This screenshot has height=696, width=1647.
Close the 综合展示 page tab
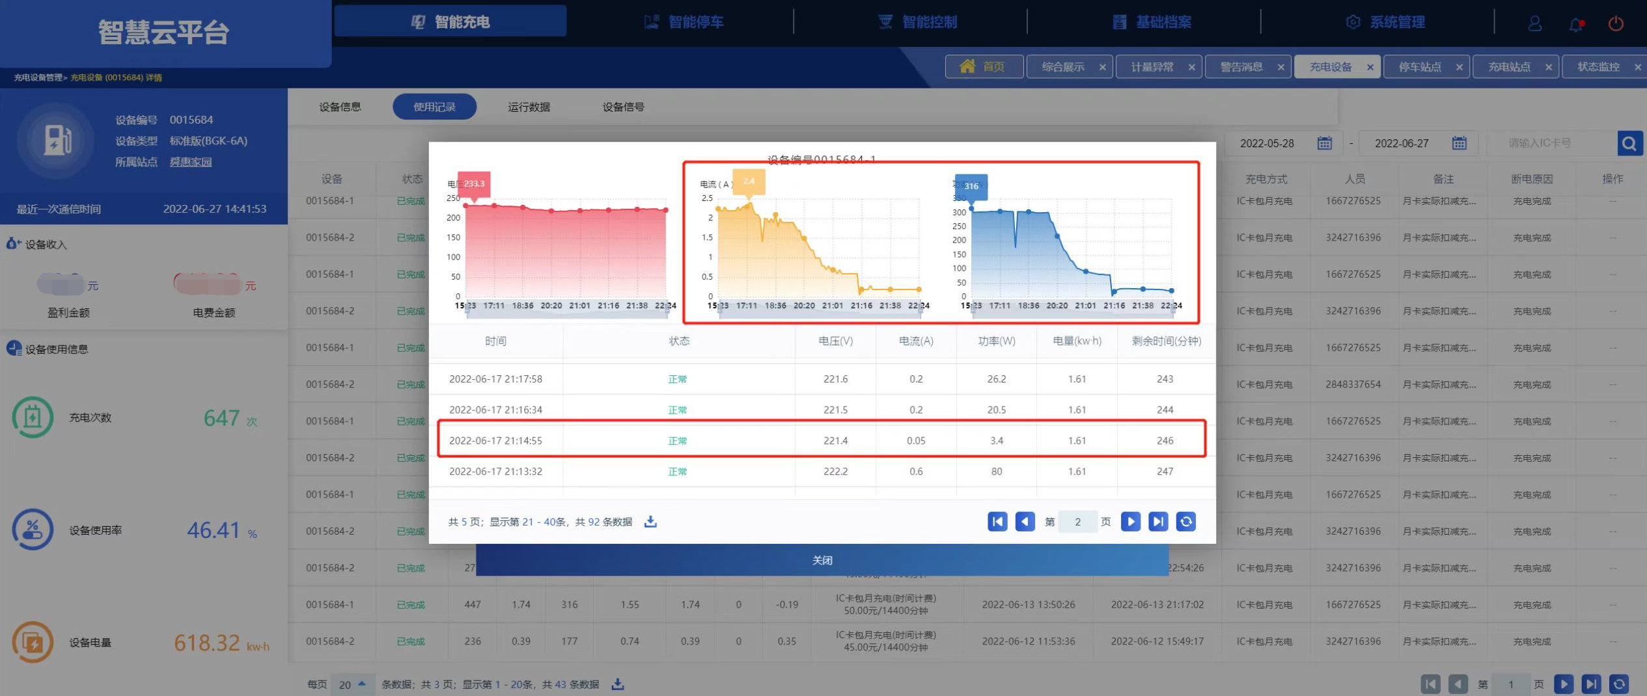[x=1102, y=67]
